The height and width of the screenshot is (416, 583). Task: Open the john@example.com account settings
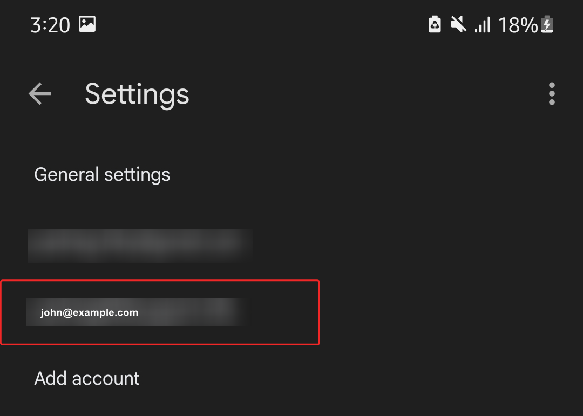tap(90, 312)
